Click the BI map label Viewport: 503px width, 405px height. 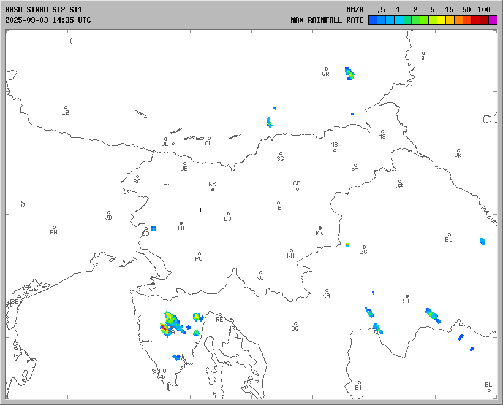click(358, 388)
